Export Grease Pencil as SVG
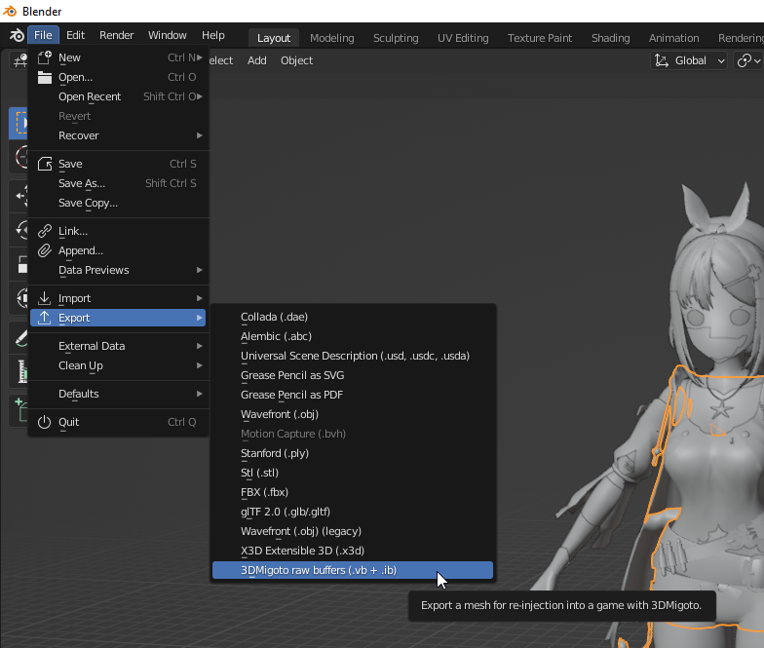The height and width of the screenshot is (648, 764). (x=353, y=375)
